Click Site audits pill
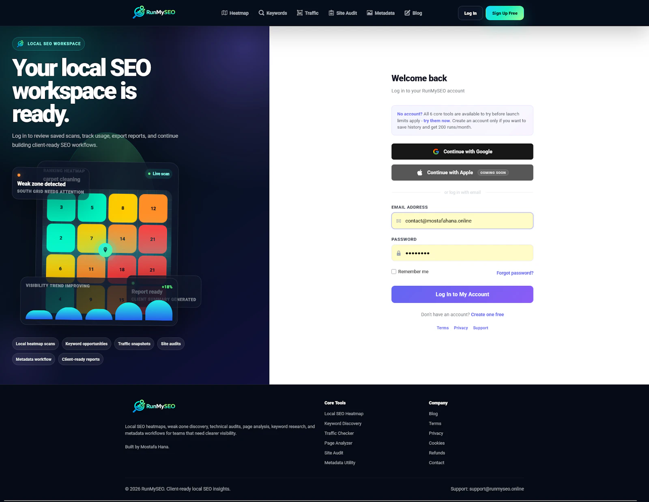The image size is (649, 502). click(x=171, y=344)
